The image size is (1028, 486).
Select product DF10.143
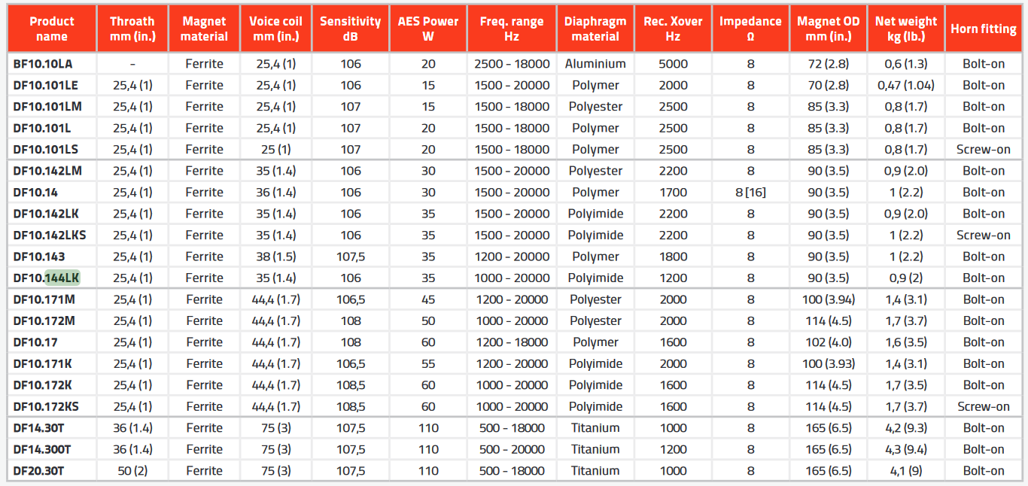click(x=39, y=257)
